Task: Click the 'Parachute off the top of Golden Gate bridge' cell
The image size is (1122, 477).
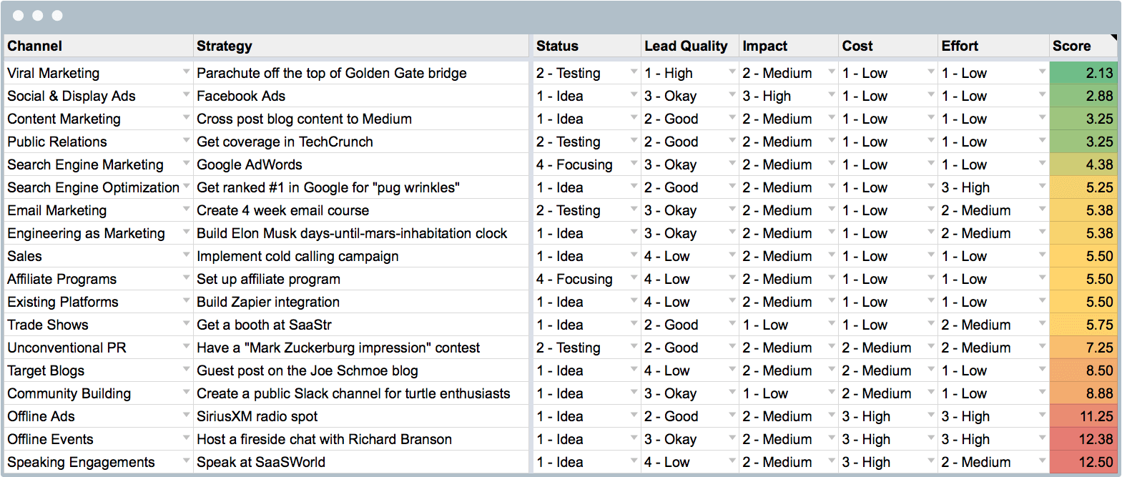Action: (x=361, y=73)
